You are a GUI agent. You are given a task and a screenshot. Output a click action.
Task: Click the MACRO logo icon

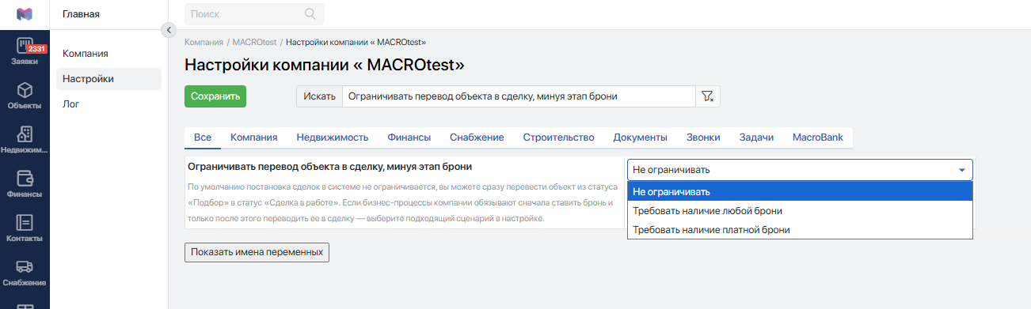(x=25, y=13)
